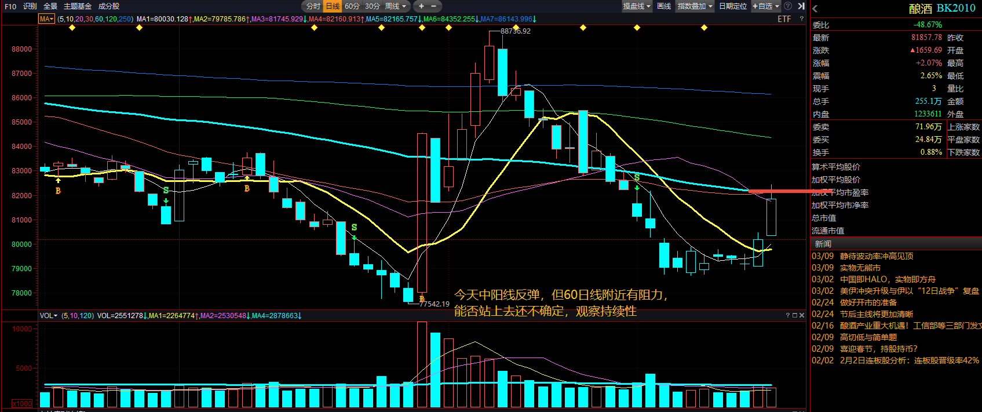Screen dimensions: 982x412
Task: Open the F10 info menu
Action: coord(10,6)
